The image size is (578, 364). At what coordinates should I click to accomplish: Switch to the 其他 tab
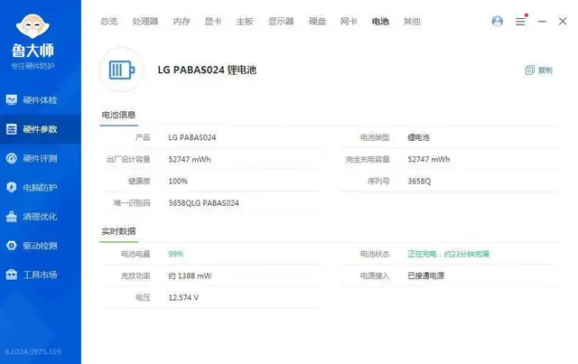tap(412, 22)
